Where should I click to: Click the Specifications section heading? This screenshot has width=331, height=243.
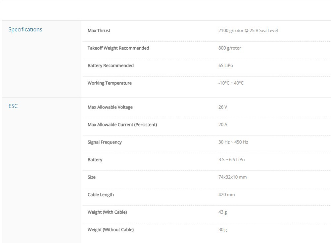[x=25, y=29]
